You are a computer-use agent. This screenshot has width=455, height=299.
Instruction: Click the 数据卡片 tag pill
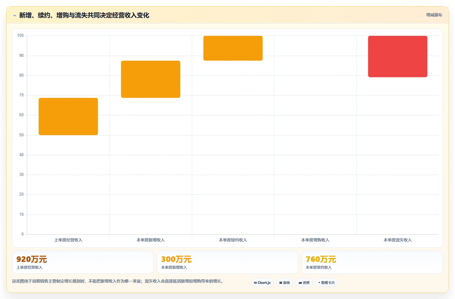coord(327,283)
